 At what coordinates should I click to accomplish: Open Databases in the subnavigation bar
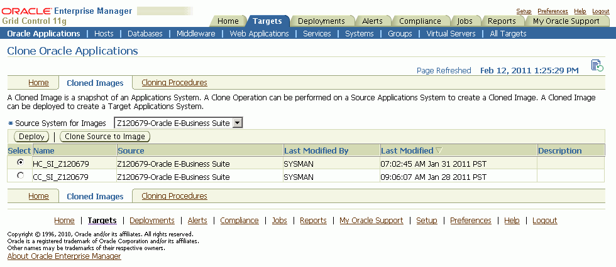pyautogui.click(x=145, y=34)
